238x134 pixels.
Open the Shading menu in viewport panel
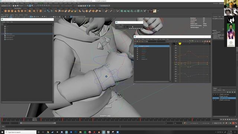click(x=6, y=15)
